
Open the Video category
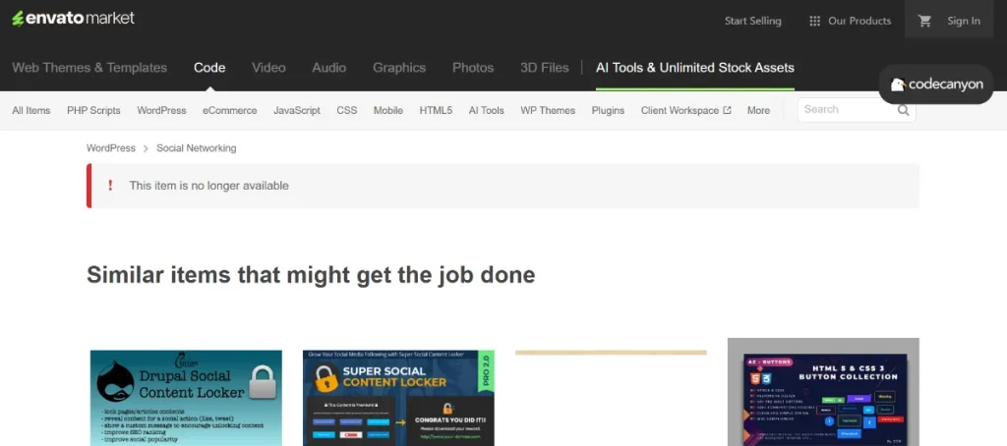click(x=268, y=68)
